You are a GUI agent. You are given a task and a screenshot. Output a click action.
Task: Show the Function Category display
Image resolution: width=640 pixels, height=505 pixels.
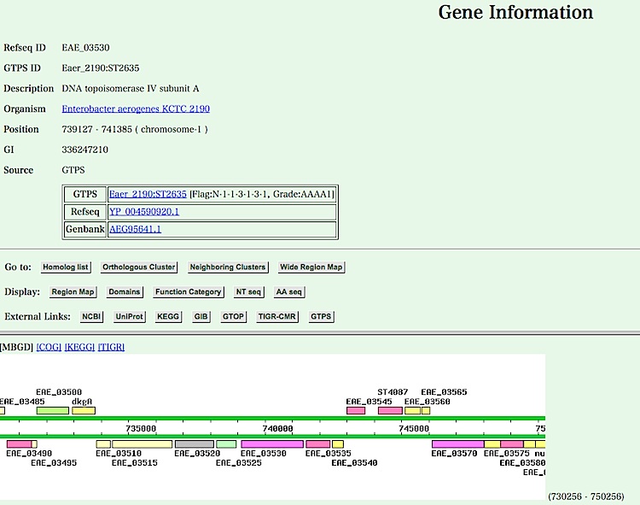(188, 292)
